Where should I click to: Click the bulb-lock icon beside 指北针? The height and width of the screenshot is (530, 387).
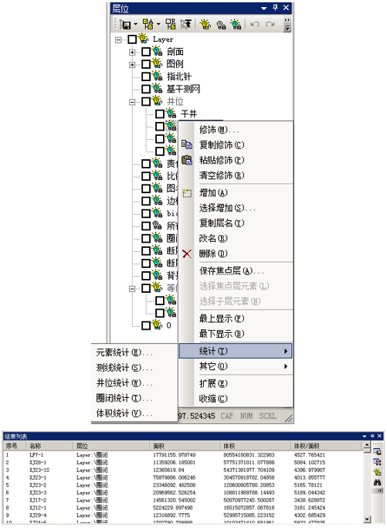click(158, 76)
